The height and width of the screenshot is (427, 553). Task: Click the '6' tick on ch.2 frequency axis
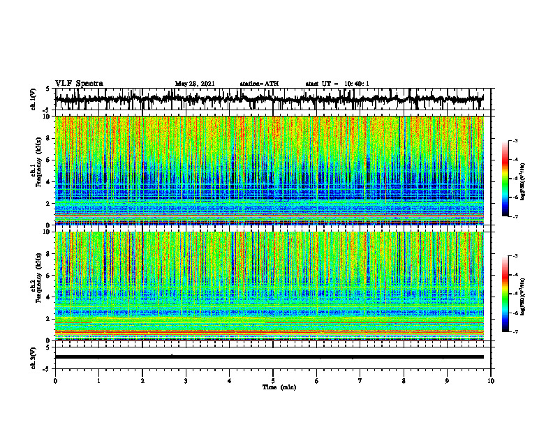(x=48, y=276)
